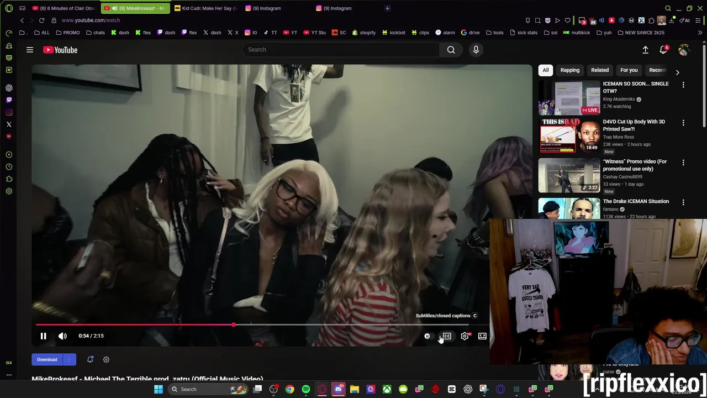Click the bell icon beside Download button
This screenshot has height=398, width=707.
tap(90, 360)
